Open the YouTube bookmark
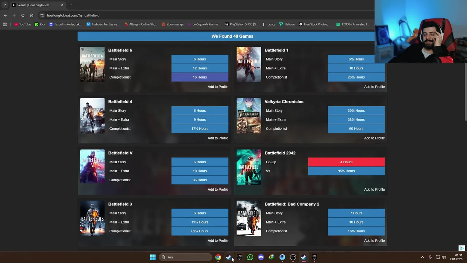Screen dimensions: 467x263 [x=22, y=24]
